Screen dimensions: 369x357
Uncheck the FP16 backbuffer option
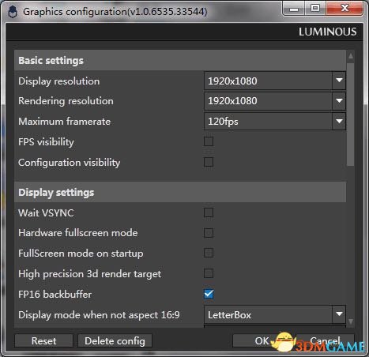209,294
